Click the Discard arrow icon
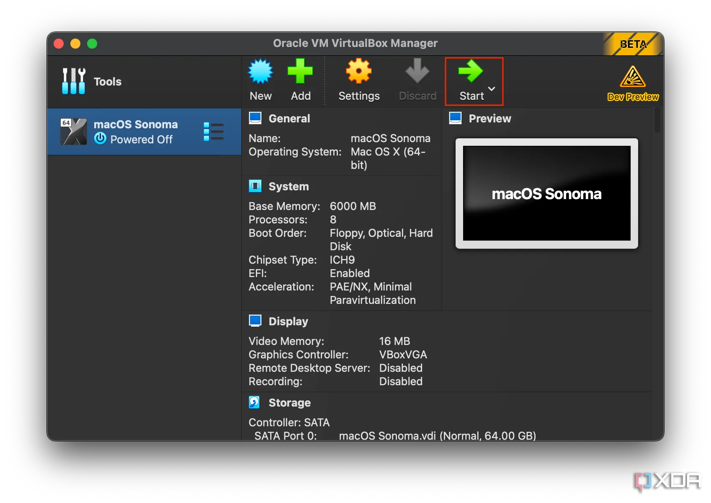The image size is (711, 503). (417, 71)
